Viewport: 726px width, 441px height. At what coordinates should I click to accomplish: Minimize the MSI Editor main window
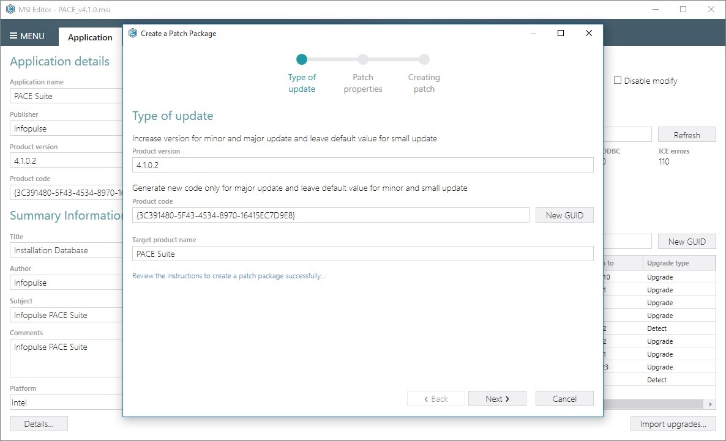656,9
